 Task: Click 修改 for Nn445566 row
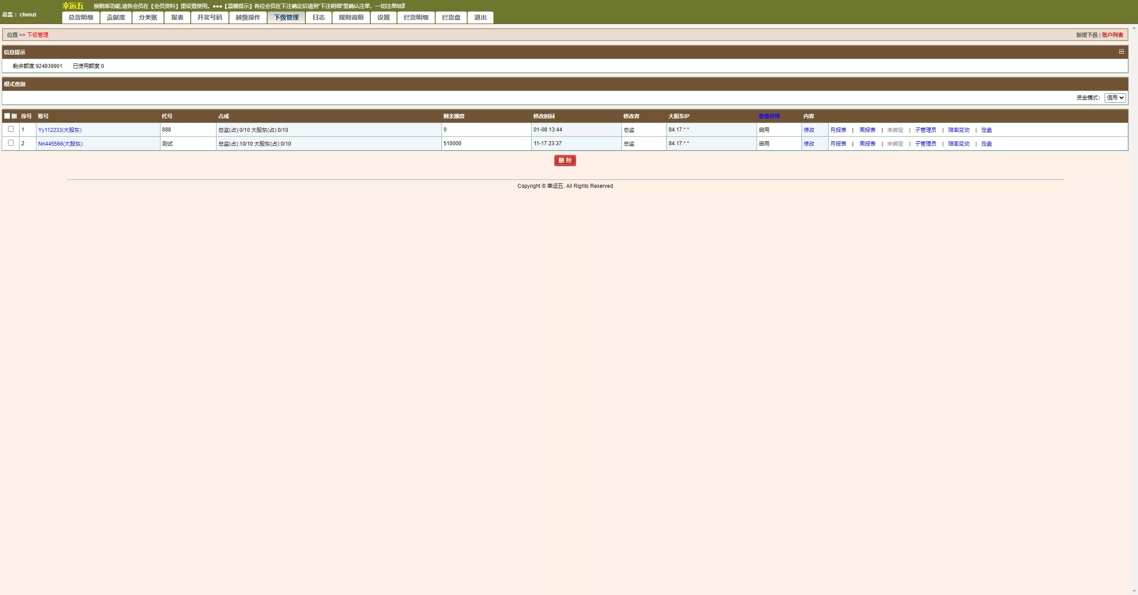pos(809,144)
